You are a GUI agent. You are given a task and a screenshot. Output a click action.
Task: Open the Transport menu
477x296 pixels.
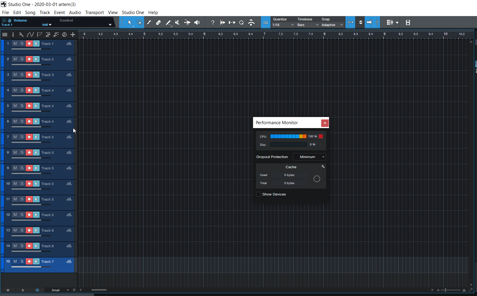point(94,13)
